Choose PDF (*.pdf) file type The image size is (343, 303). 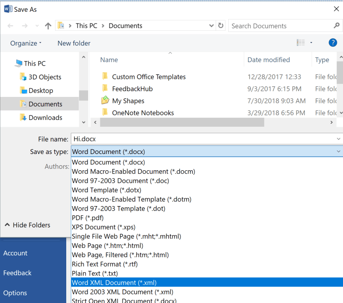[x=207, y=218]
